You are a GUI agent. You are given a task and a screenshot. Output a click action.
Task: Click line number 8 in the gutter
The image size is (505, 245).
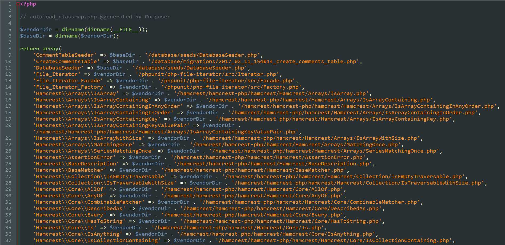tap(10, 49)
